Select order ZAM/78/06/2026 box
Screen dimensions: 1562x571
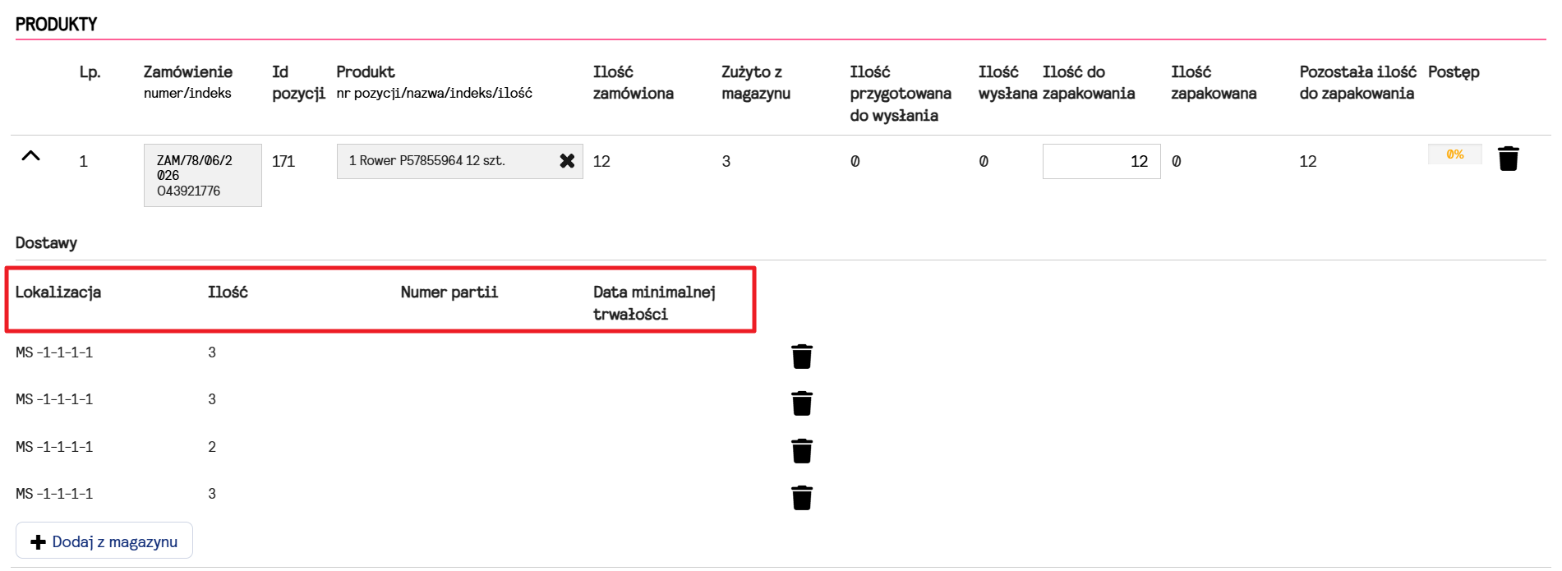pos(203,175)
